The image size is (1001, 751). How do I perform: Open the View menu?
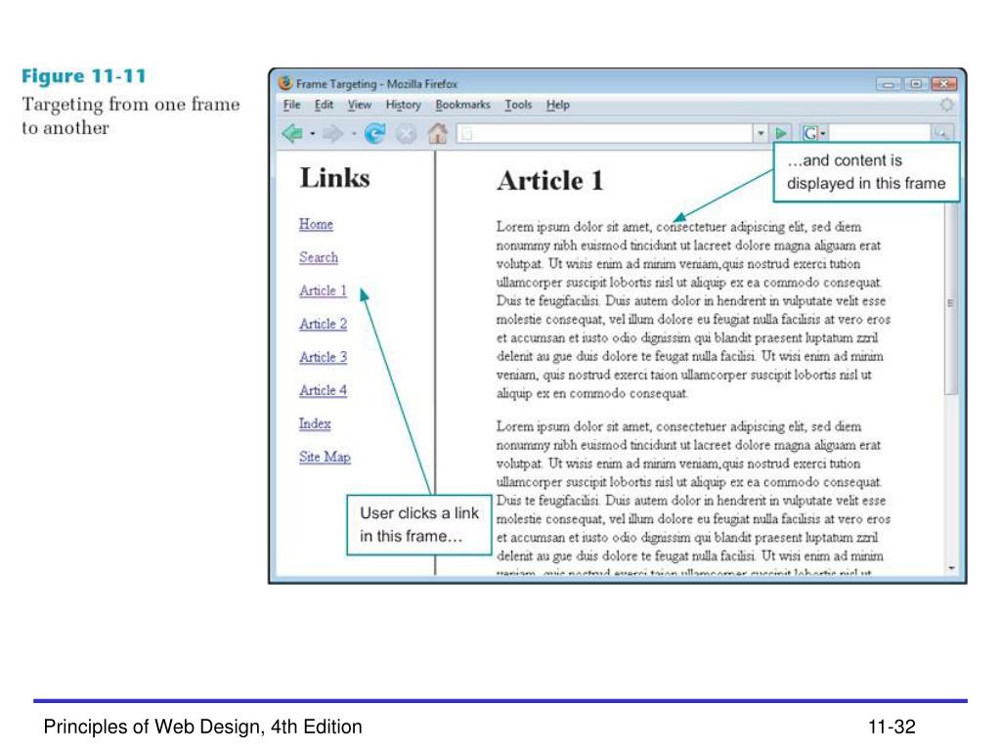(x=360, y=105)
